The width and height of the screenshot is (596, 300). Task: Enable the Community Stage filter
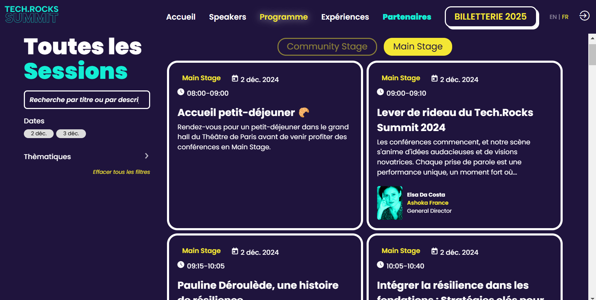(327, 47)
